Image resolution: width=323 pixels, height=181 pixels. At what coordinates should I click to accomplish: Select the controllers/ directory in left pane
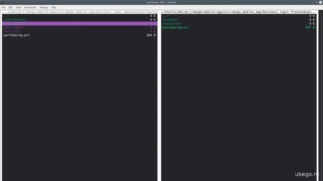pyautogui.click(x=80, y=20)
